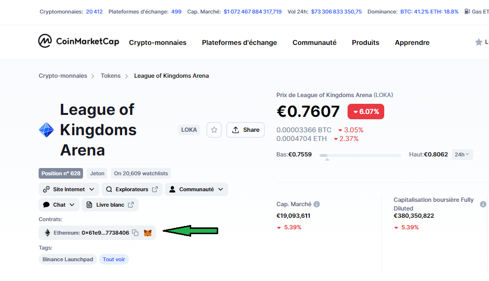The image size is (489, 281).
Task: Click the star icon in top navigation
Action: click(478, 42)
